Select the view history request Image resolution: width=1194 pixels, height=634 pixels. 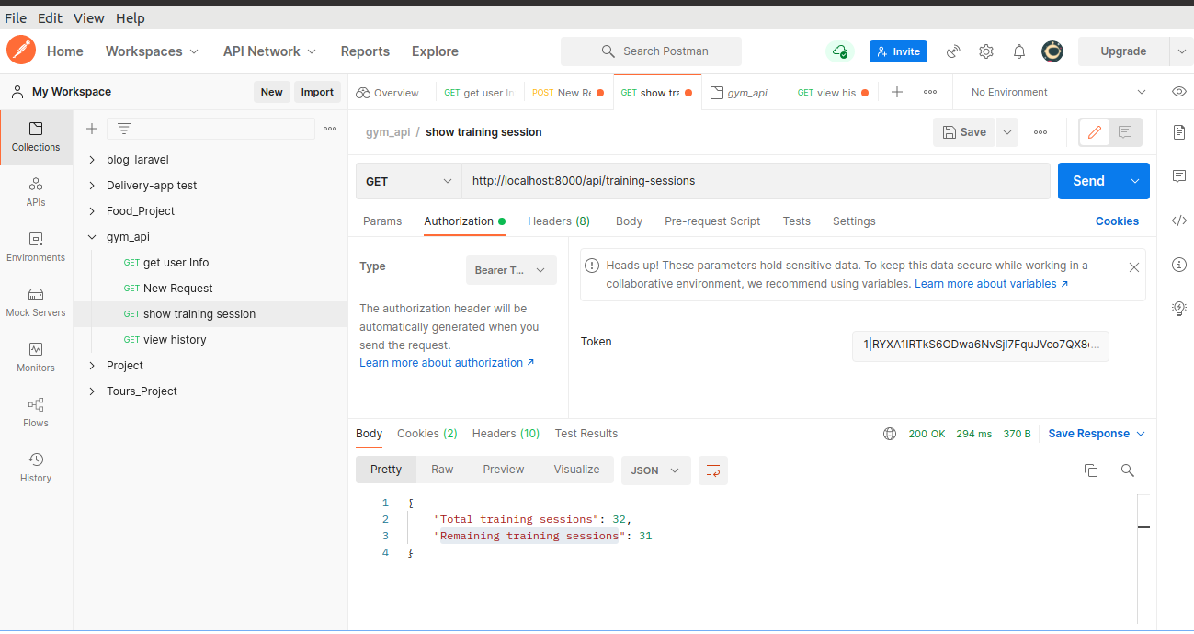click(x=175, y=339)
